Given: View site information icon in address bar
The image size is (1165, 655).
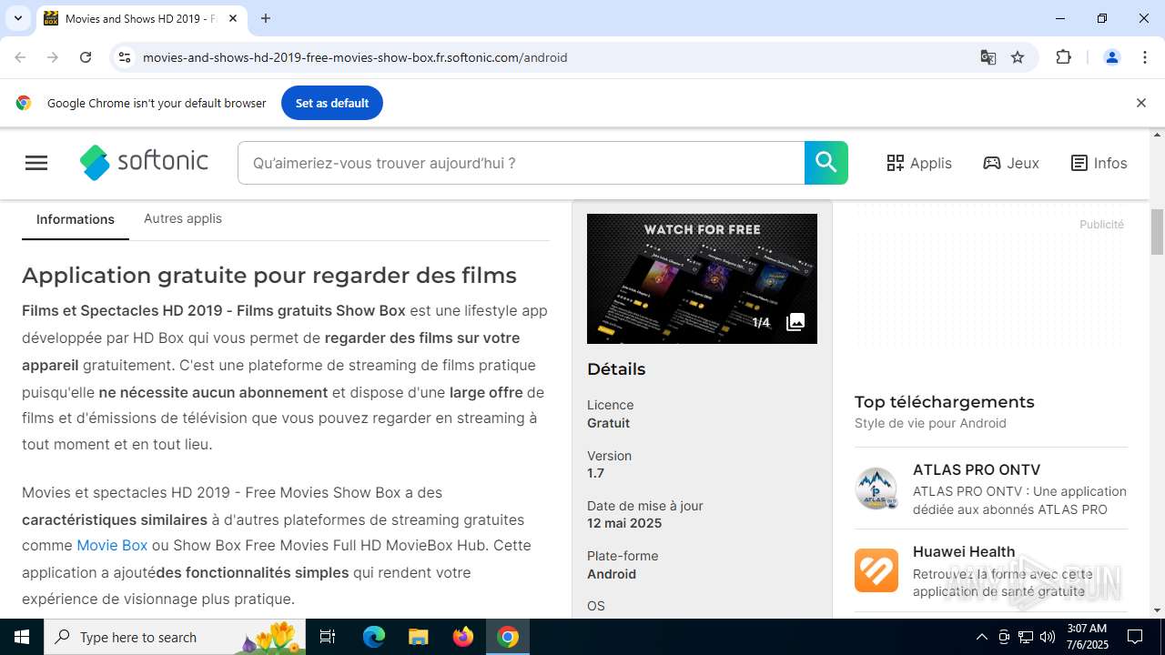Looking at the screenshot, I should pyautogui.click(x=125, y=57).
